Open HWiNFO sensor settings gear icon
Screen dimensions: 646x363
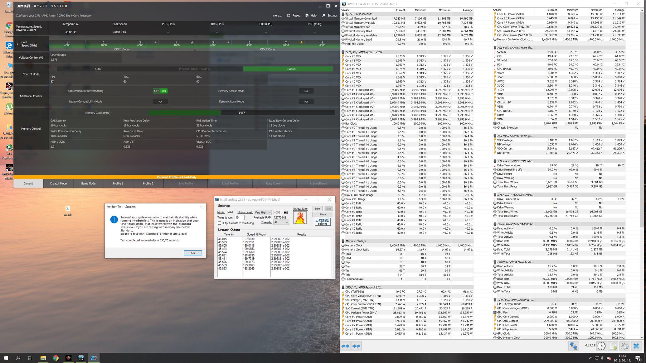pos(624,346)
